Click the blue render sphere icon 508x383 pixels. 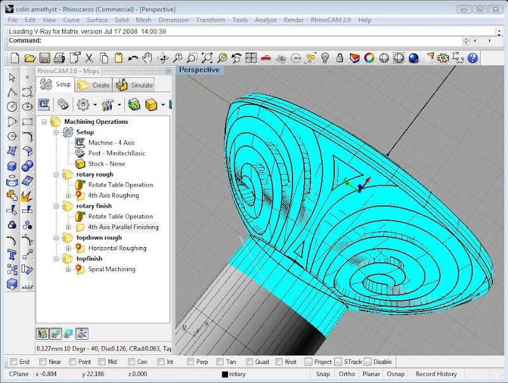pyautogui.click(x=413, y=58)
